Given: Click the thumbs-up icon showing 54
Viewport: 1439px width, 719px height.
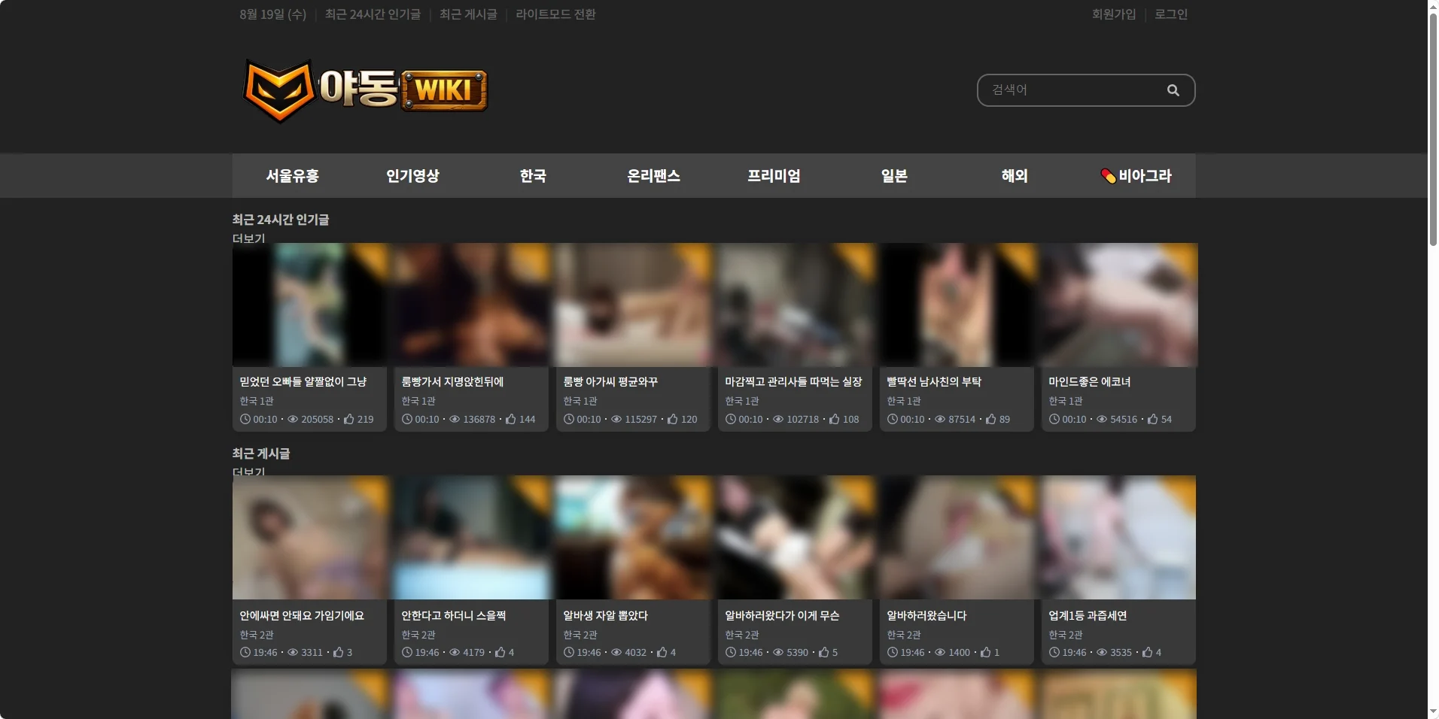Looking at the screenshot, I should [1153, 419].
